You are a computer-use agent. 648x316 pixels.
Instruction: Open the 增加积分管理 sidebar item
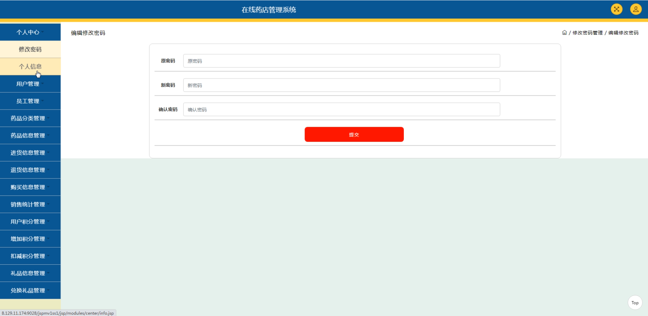coord(30,239)
